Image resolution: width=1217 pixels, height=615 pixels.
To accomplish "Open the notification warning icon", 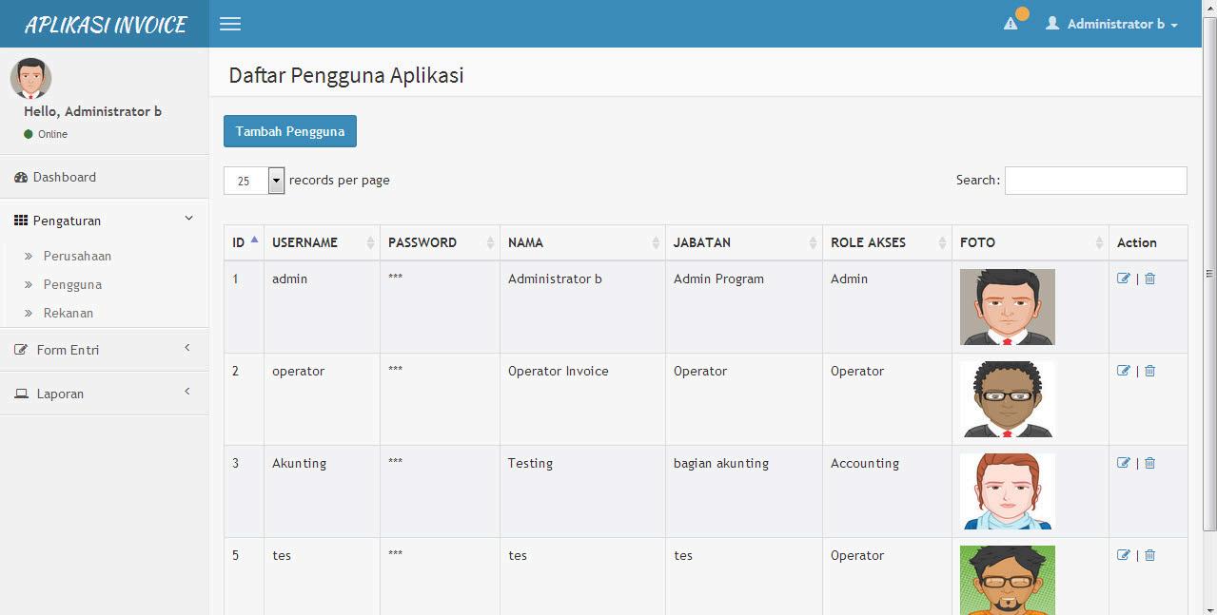I will pos(1011,24).
